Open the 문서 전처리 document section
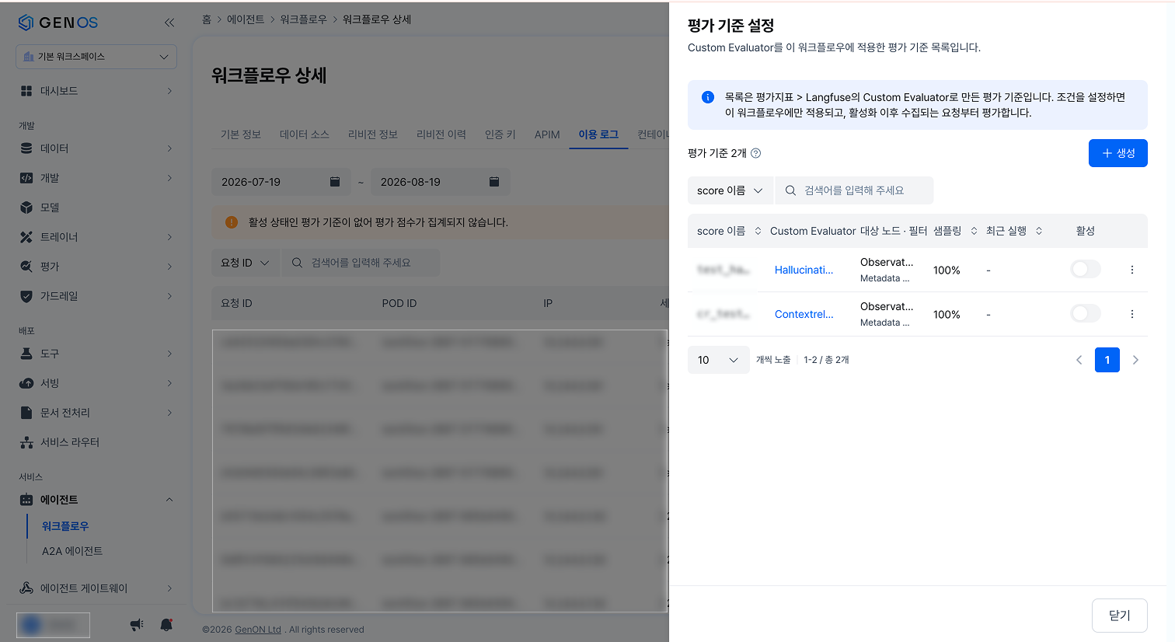This screenshot has height=642, width=1175. [96, 413]
